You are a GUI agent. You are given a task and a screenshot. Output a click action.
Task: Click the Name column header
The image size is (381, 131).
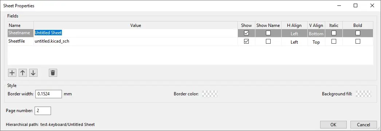click(x=21, y=25)
